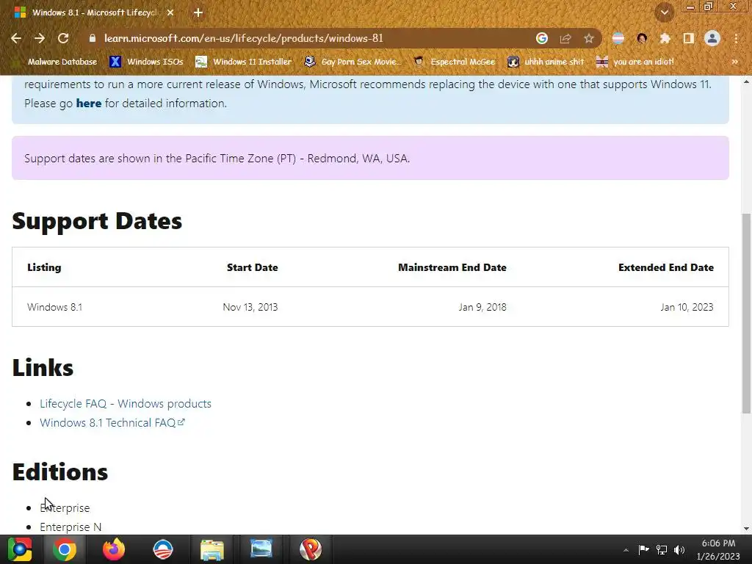
Task: Open the avatar-face extension icon
Action: [642, 38]
